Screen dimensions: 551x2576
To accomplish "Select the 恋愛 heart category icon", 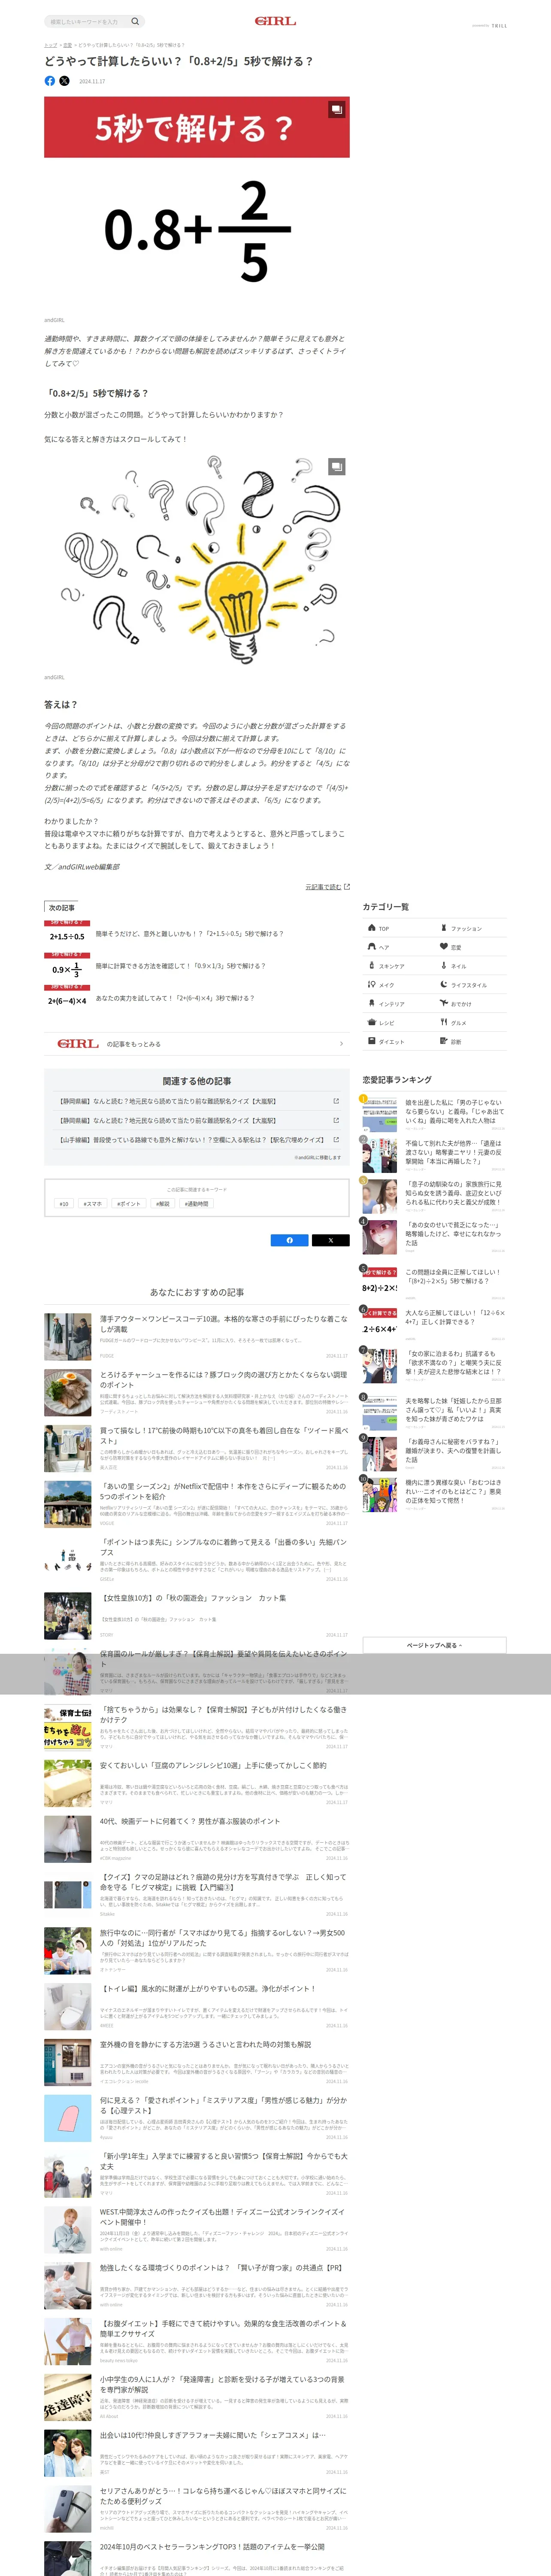I will pyautogui.click(x=444, y=947).
